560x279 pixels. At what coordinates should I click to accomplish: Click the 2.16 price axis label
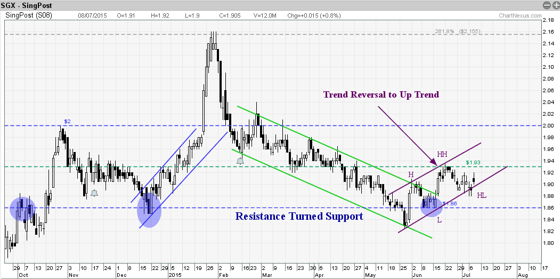coord(549,32)
